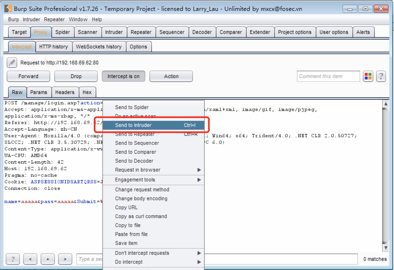Open the WebSockets history sub-tab
Viewport: 394px width, 270px height.
[99, 47]
